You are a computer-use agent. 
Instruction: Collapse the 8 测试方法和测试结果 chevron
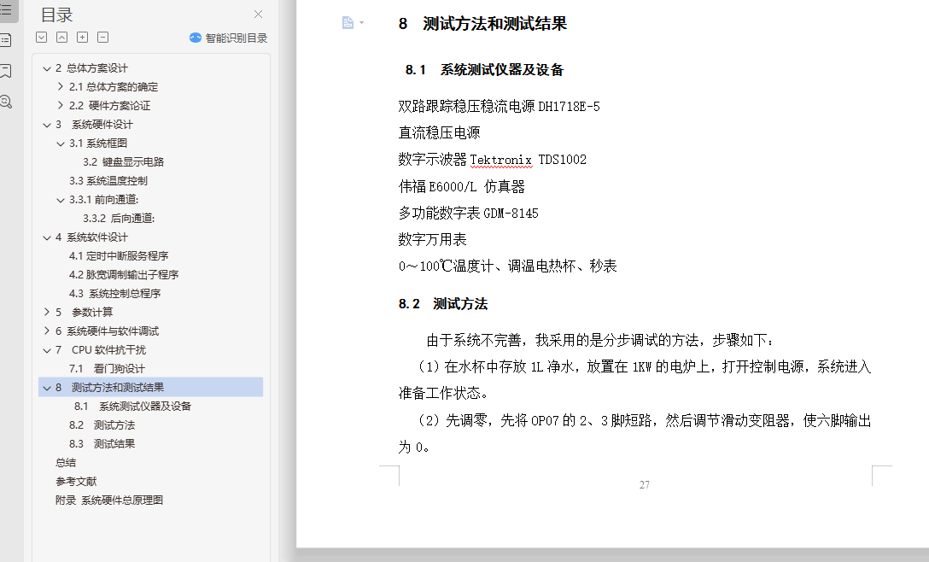[x=47, y=388]
